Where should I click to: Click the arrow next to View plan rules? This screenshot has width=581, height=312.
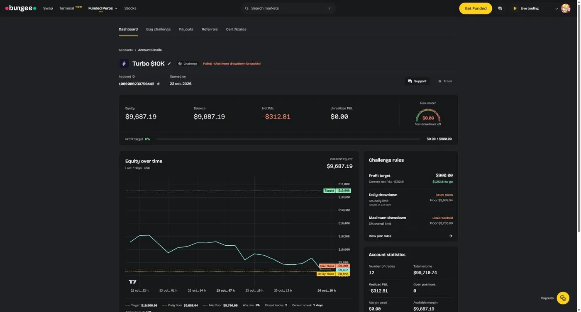point(451,236)
